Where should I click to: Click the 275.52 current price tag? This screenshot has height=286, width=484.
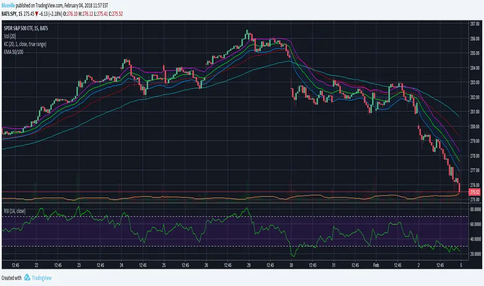click(475, 192)
